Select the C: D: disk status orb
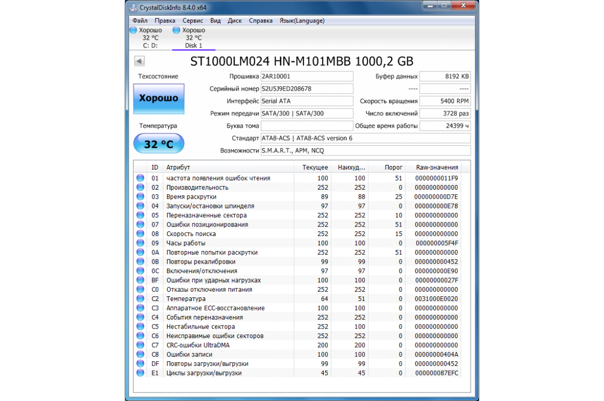This screenshot has height=401, width=604. [x=133, y=30]
